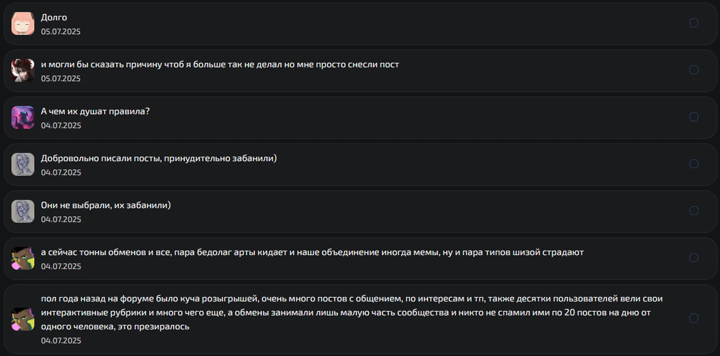Open avatar beside 'а сейчас тонны обменов'
The height and width of the screenshot is (356, 720).
tap(23, 258)
